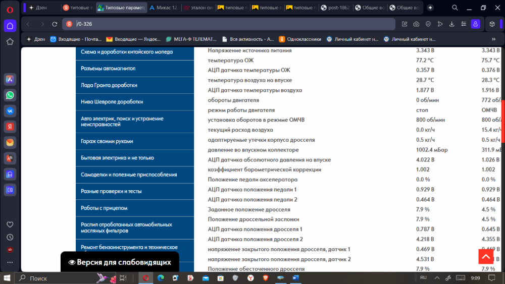Viewport: 505px width, 284px height.
Task: Click the Opera start page home icon
Action: pos(10,26)
